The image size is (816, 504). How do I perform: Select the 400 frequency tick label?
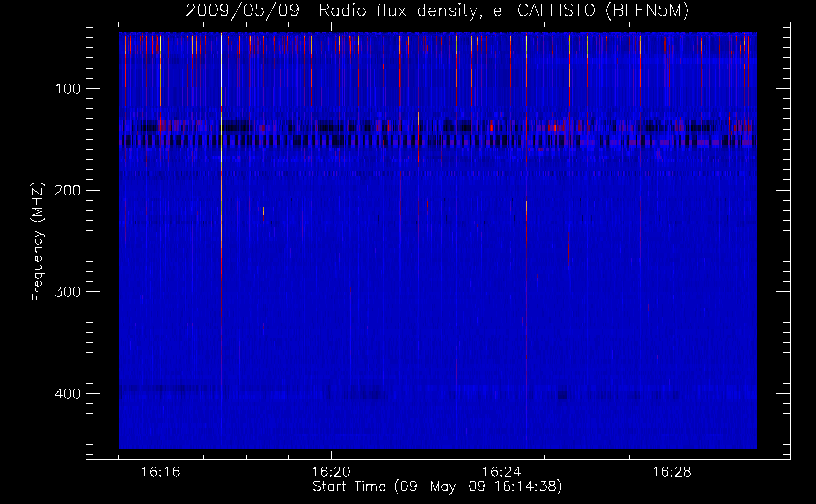[68, 394]
